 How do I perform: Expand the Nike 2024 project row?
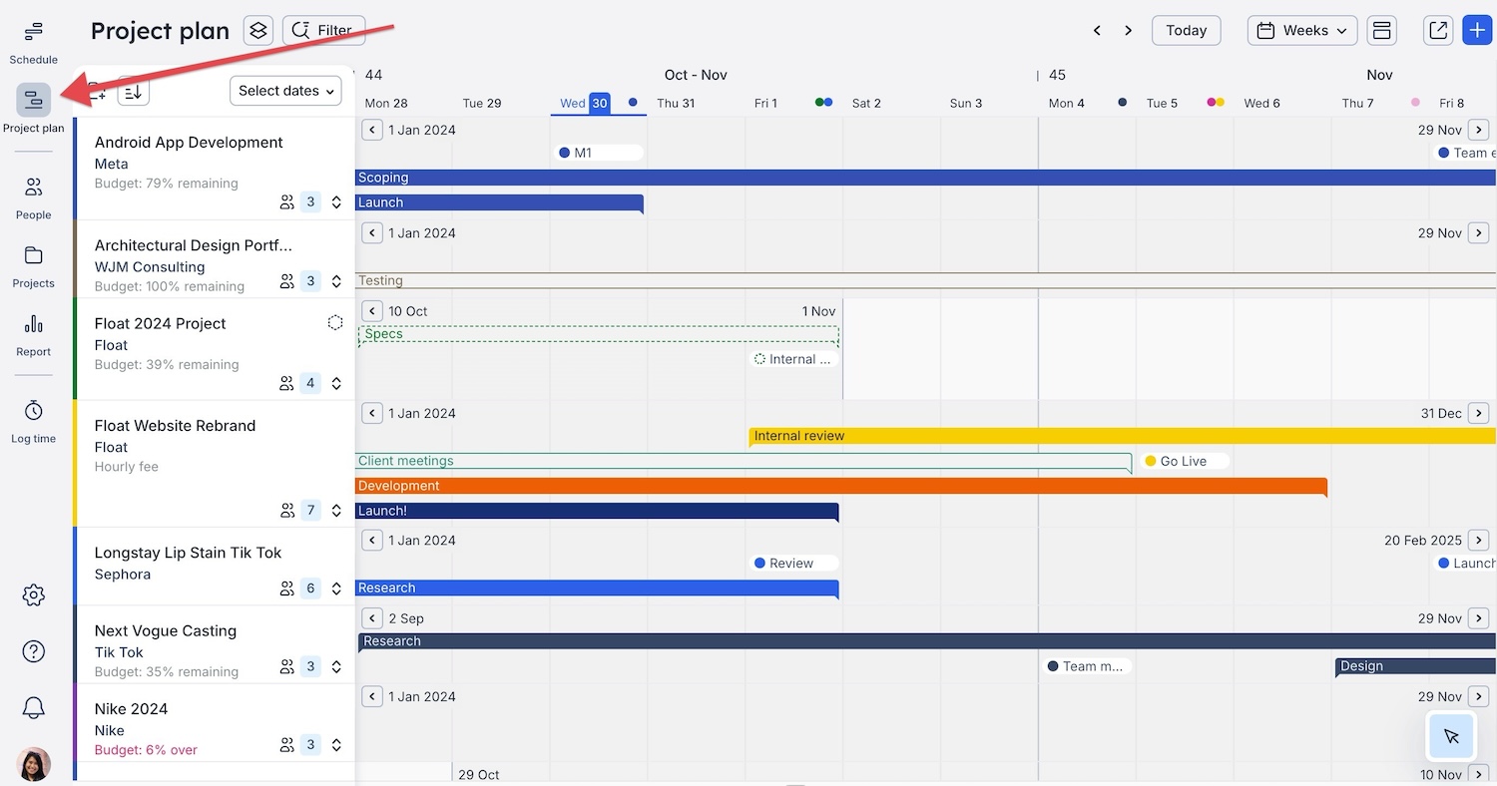click(336, 745)
